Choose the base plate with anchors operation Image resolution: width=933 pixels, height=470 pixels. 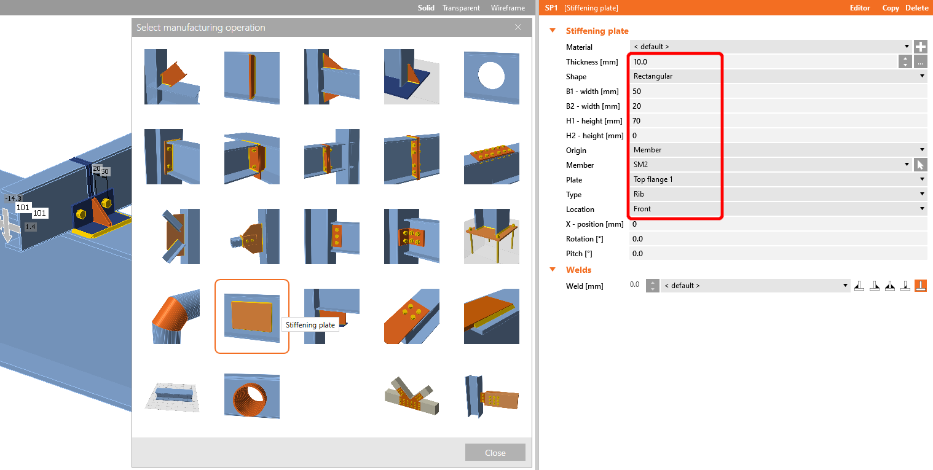[491, 237]
